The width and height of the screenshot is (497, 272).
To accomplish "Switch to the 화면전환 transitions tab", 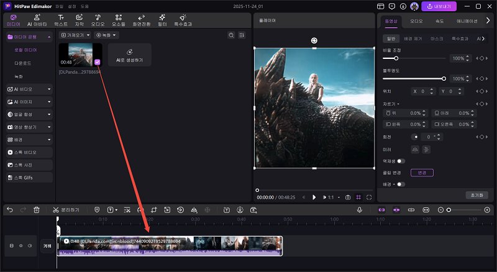I will pyautogui.click(x=142, y=20).
